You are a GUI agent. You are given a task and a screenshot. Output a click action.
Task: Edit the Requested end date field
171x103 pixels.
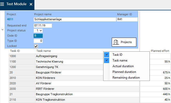pos(43,26)
